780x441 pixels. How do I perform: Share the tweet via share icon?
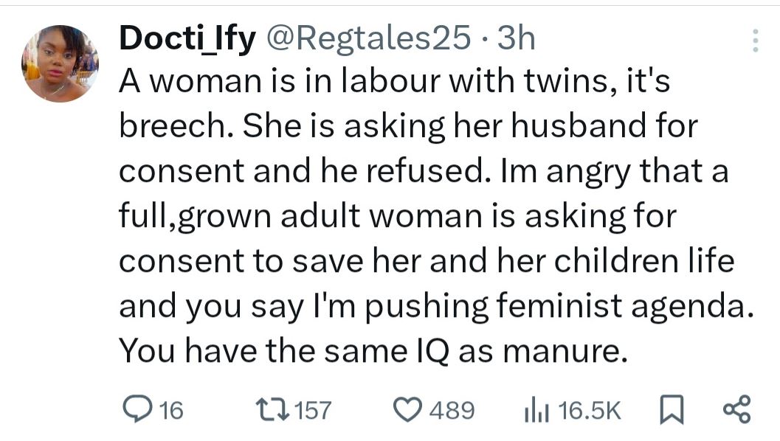736,409
